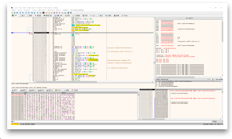Screen dimensions: 232x139
Task: Open the Calculator toolbar icon
Action: [x=68, y=13]
